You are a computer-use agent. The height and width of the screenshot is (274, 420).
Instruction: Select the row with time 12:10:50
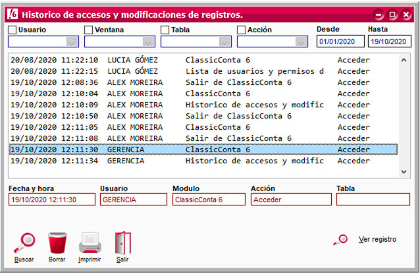tap(203, 116)
